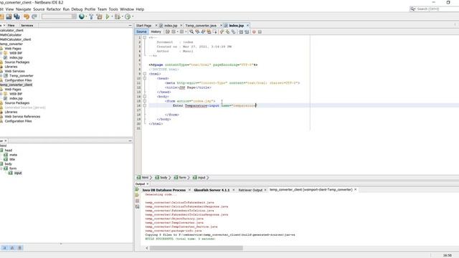
Task: Click Previous Bookmark icon in editor toolbar
Action: point(222,32)
